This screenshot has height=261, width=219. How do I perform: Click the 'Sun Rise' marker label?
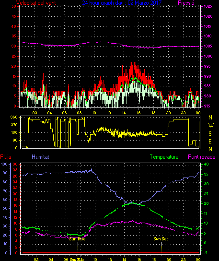tap(77, 239)
